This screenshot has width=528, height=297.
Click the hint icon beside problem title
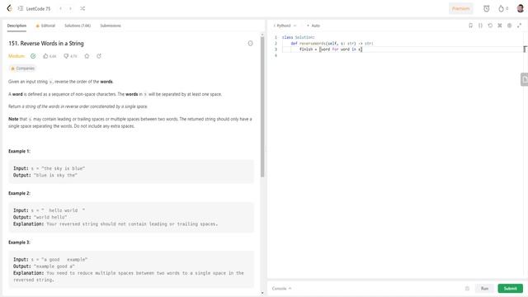(x=250, y=44)
